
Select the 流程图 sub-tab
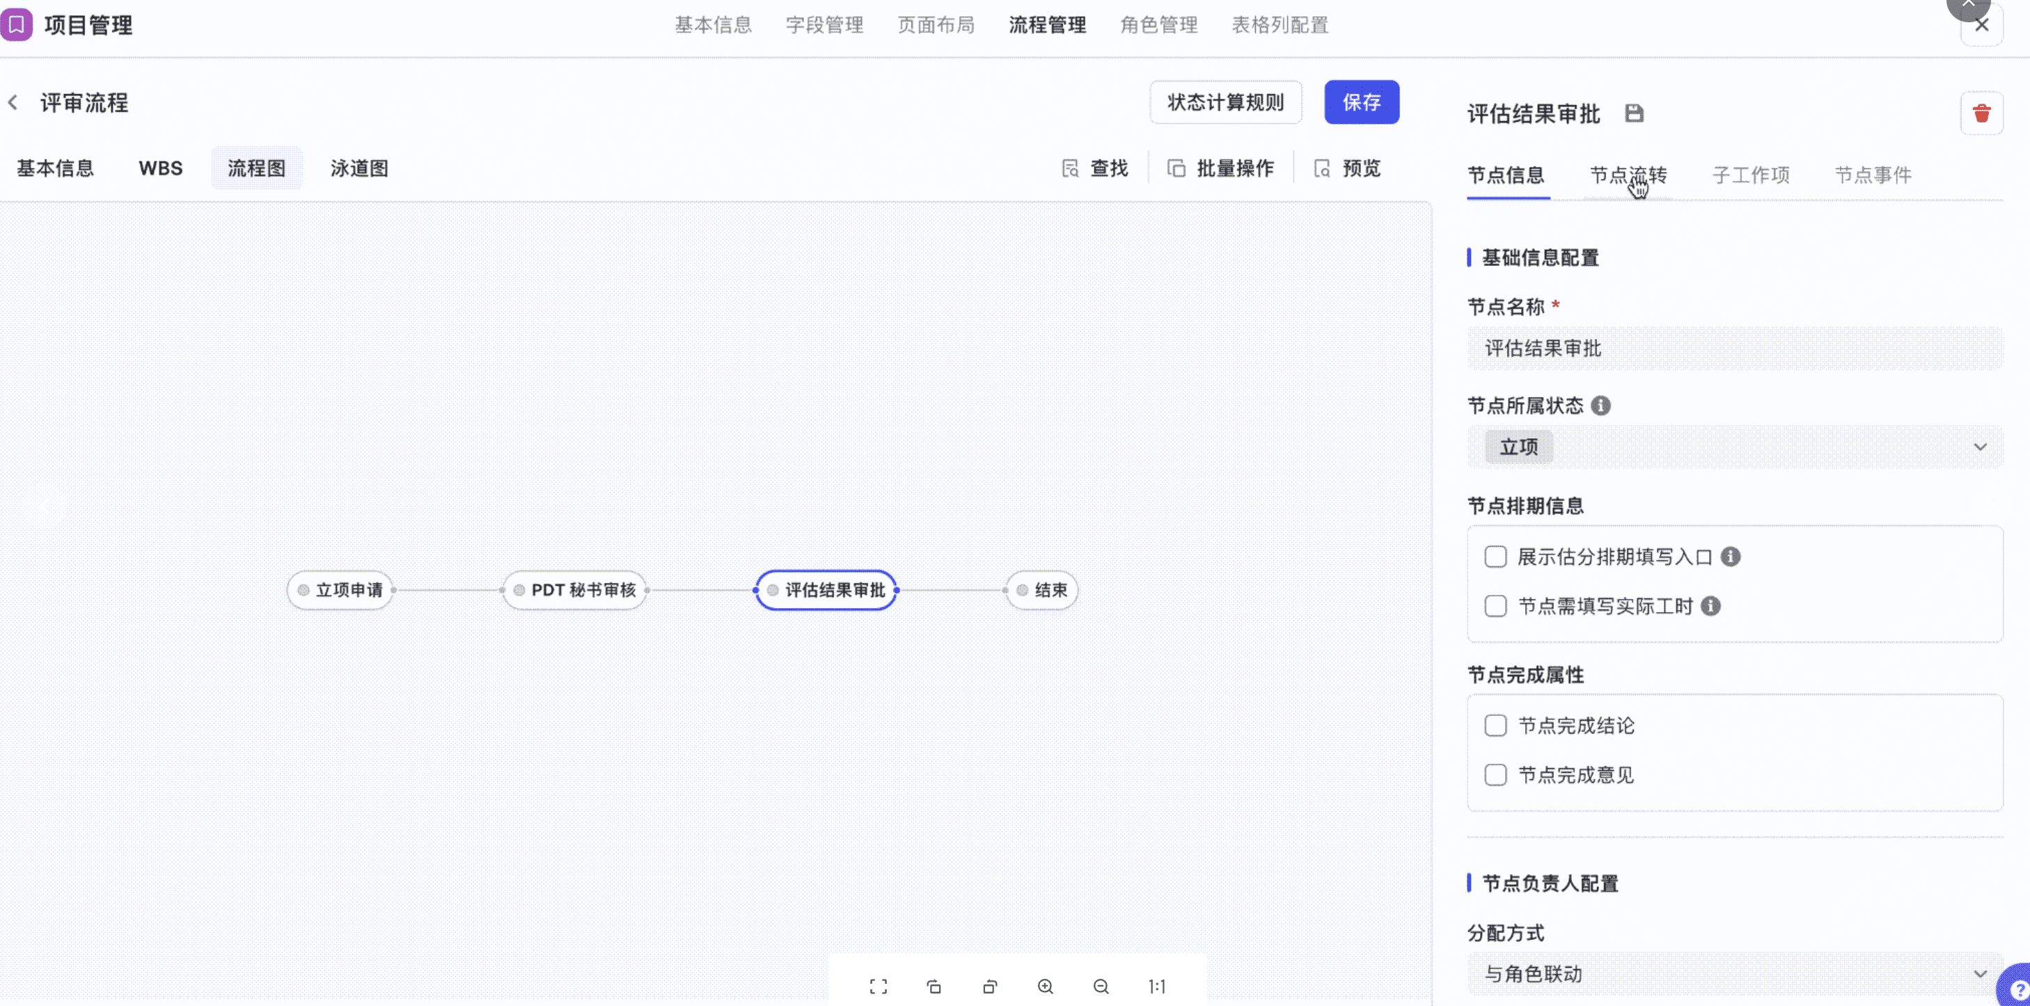256,168
